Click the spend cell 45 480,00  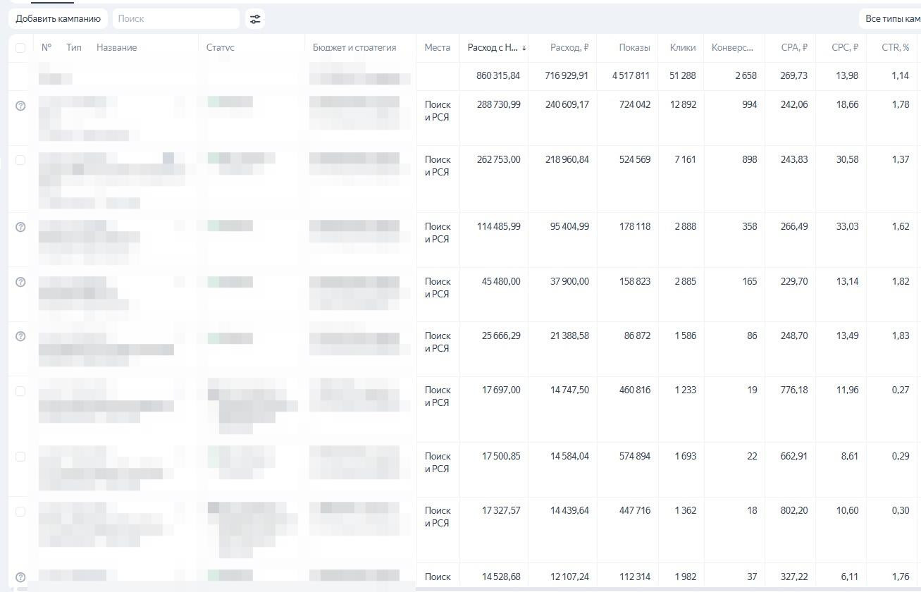pyautogui.click(x=501, y=281)
